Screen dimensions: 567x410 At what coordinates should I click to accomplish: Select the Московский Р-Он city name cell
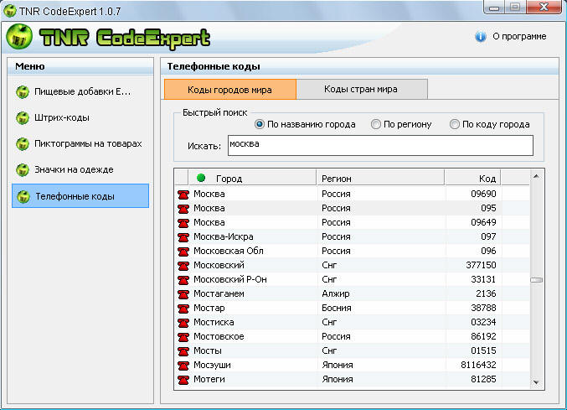pyautogui.click(x=230, y=279)
